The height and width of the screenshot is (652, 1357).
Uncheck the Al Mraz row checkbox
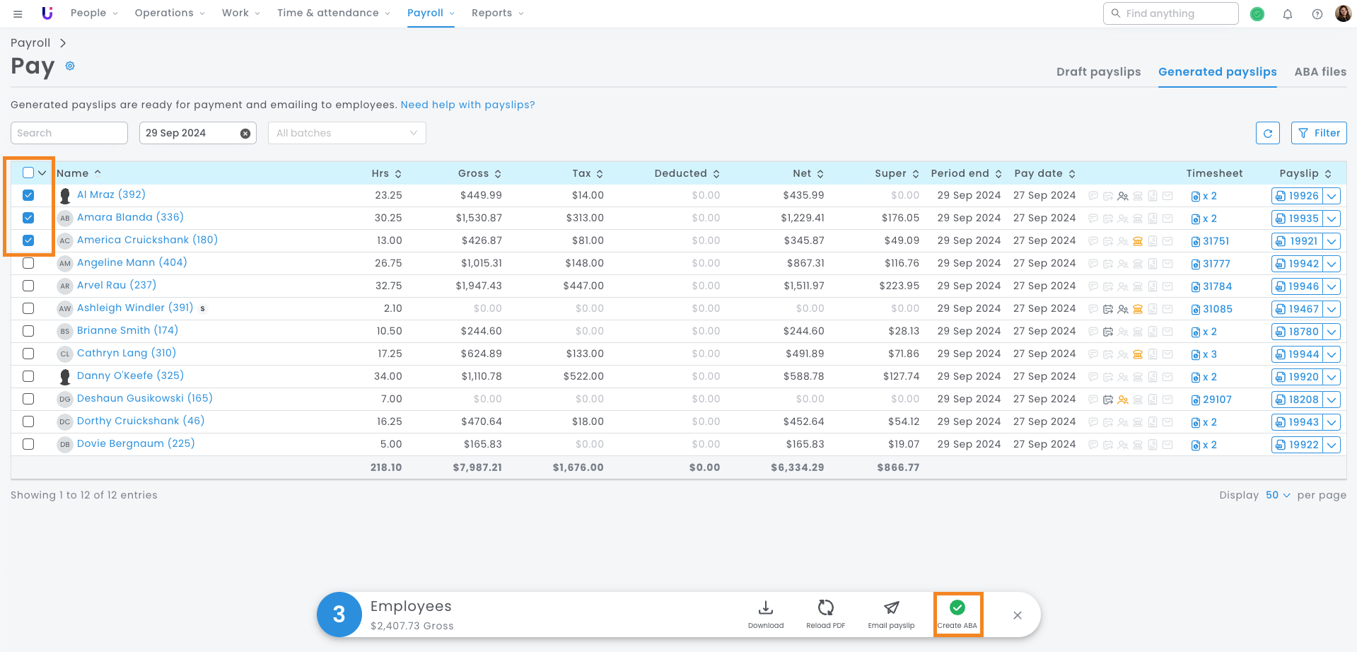28,195
